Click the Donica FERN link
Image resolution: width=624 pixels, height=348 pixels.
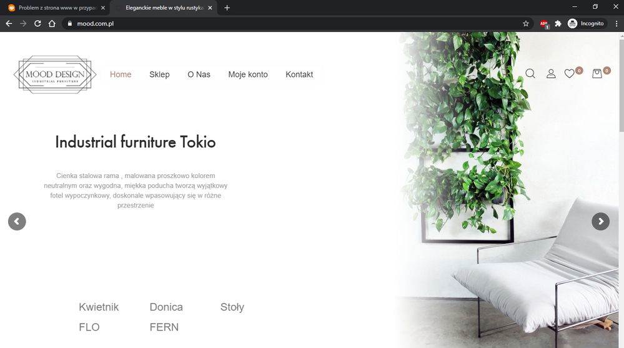(166, 317)
